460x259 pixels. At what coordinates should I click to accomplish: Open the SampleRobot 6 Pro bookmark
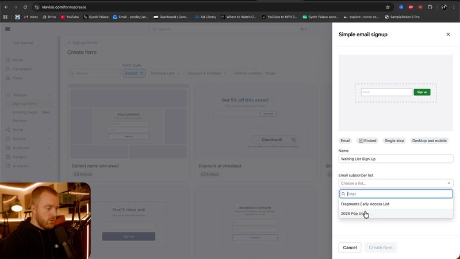[x=402, y=17]
